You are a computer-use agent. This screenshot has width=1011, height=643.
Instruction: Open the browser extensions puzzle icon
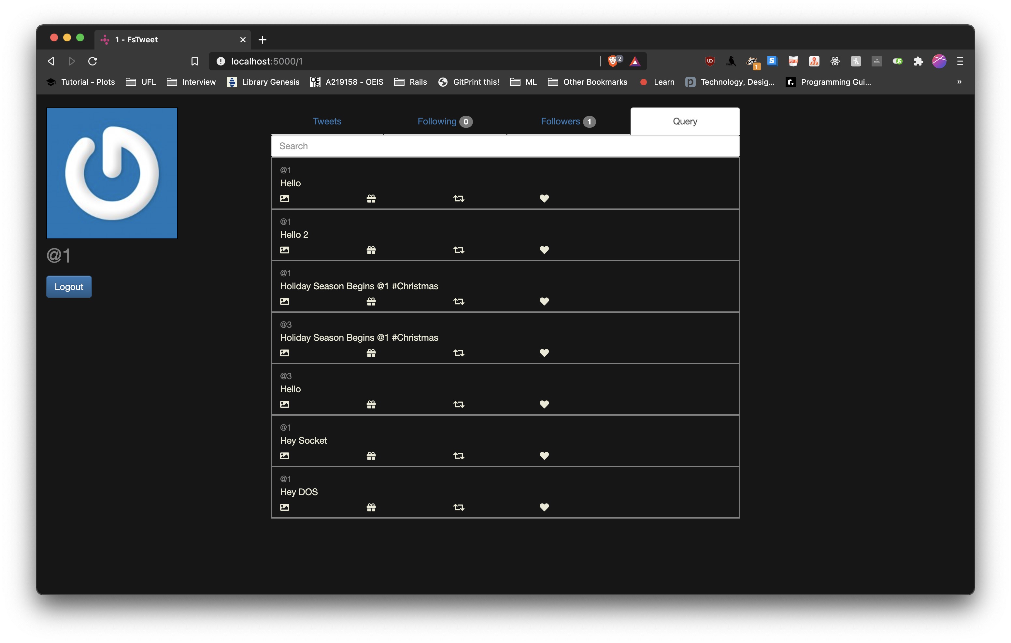[918, 61]
